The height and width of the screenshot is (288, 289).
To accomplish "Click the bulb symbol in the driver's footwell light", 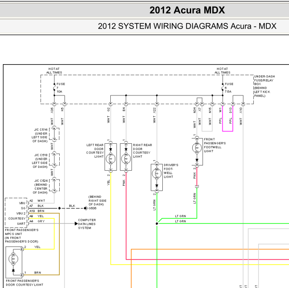I will point(157,173).
